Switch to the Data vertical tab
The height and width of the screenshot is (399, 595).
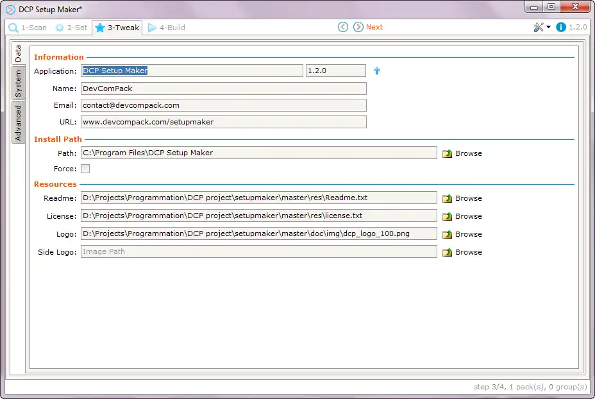[x=18, y=53]
